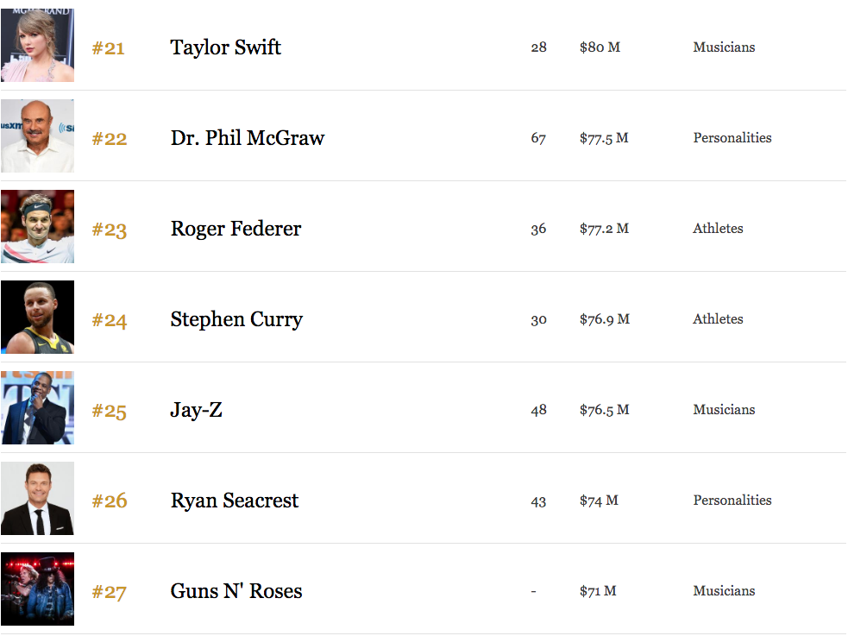The height and width of the screenshot is (636, 848).
Task: Click the Dr. Phil McGraw name
Action: tap(248, 138)
